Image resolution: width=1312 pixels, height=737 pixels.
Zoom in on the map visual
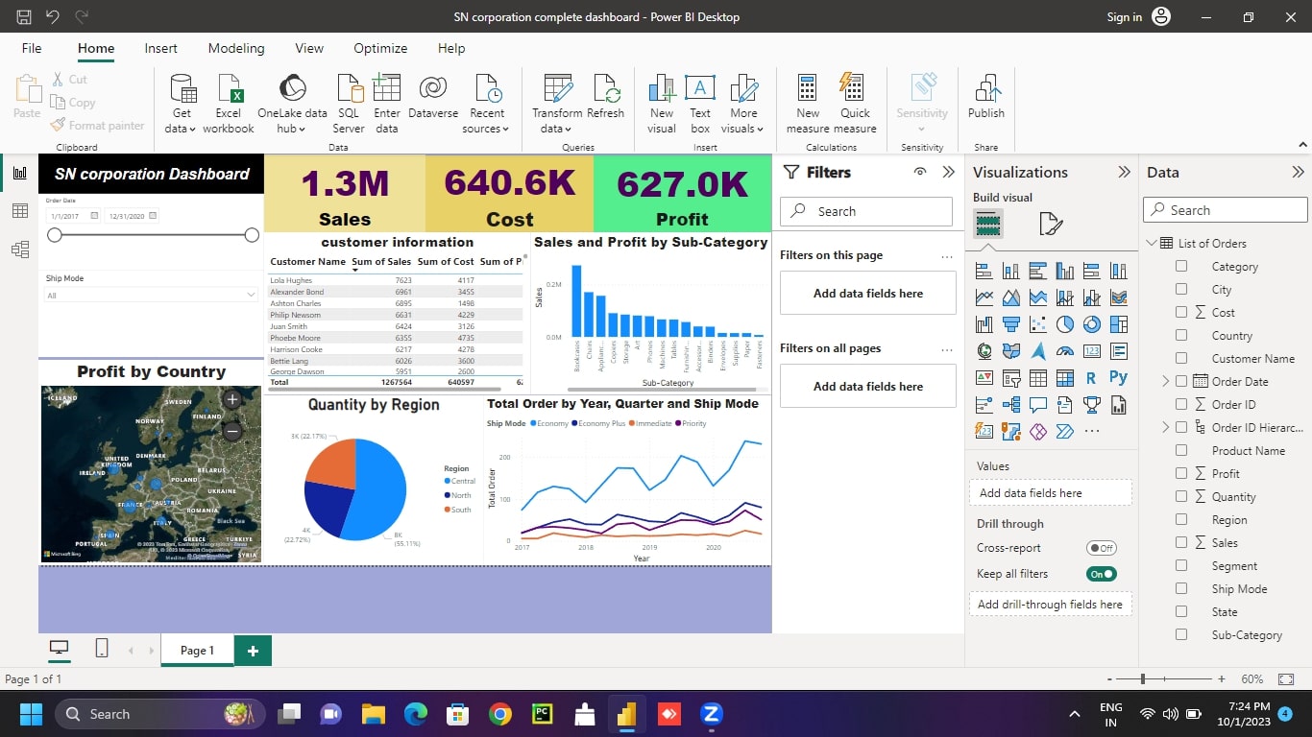click(232, 399)
